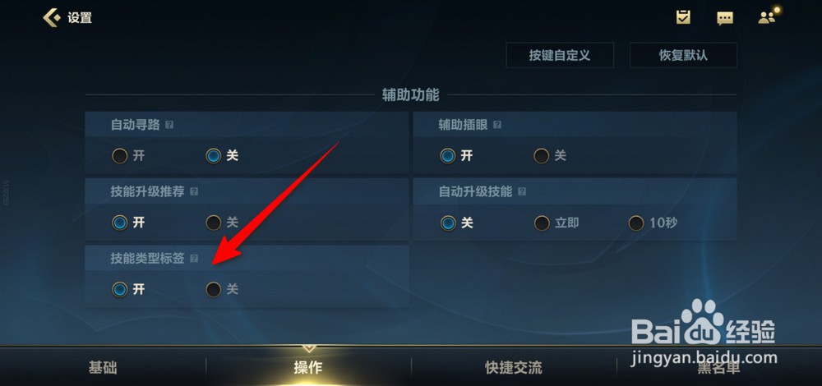Viewport: 822px width, 386px height.
Task: Open the task checklist icon
Action: click(682, 17)
